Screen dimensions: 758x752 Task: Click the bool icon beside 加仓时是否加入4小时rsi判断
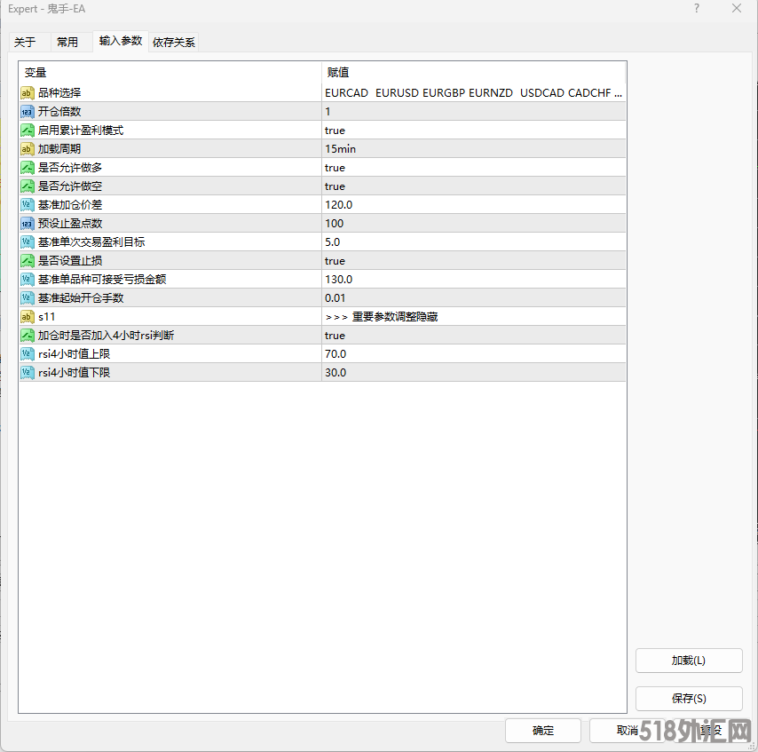point(27,335)
